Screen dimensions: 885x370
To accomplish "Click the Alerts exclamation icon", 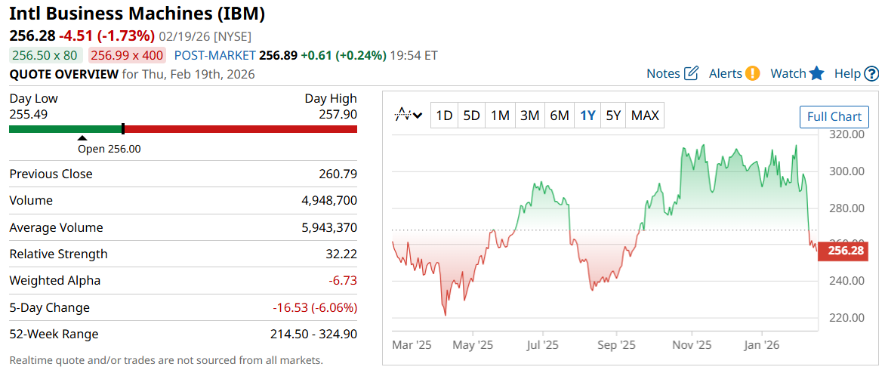I will pos(752,73).
